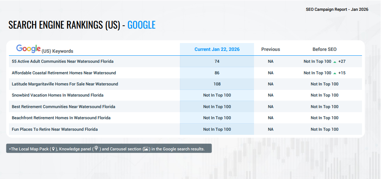Open keyword 55 Active Adult Communities Near Watersound
The height and width of the screenshot is (179, 381).
pos(63,61)
